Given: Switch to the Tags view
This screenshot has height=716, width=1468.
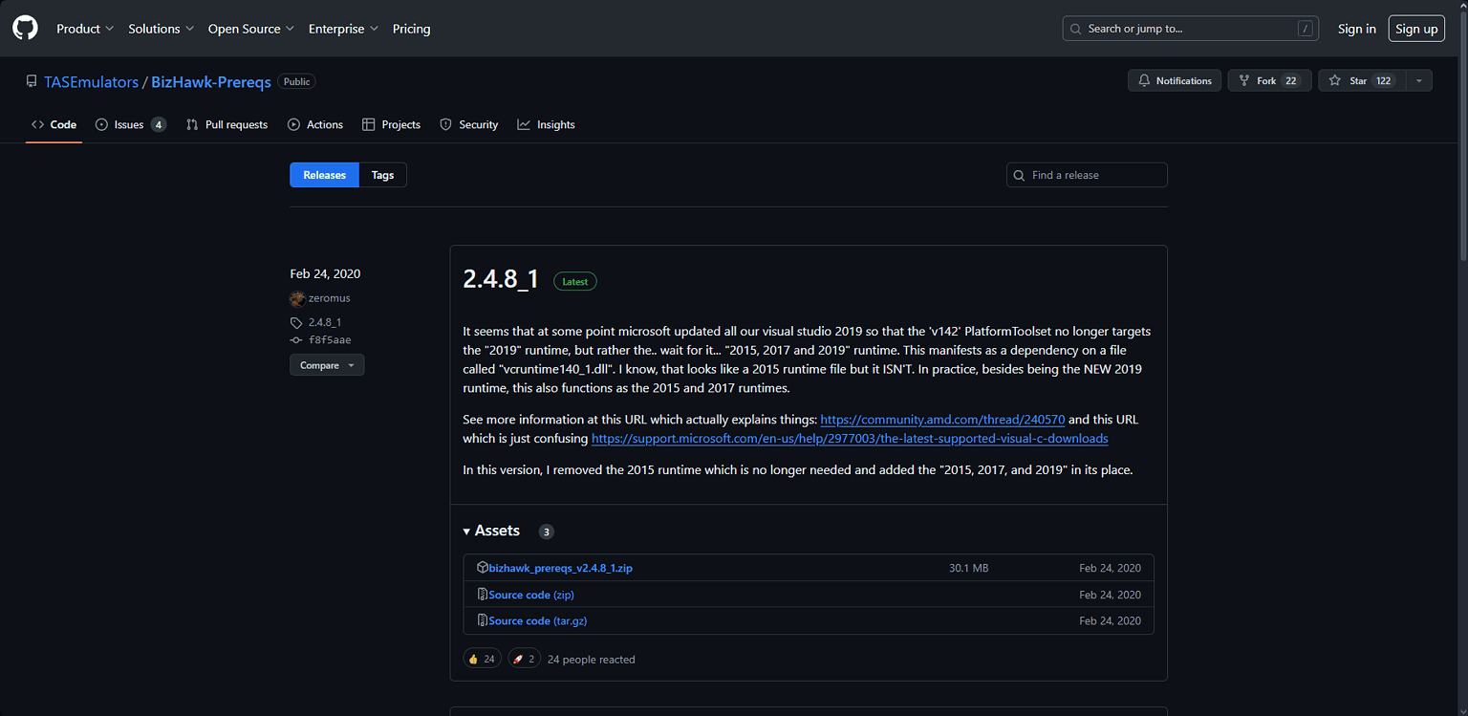Looking at the screenshot, I should pyautogui.click(x=382, y=175).
